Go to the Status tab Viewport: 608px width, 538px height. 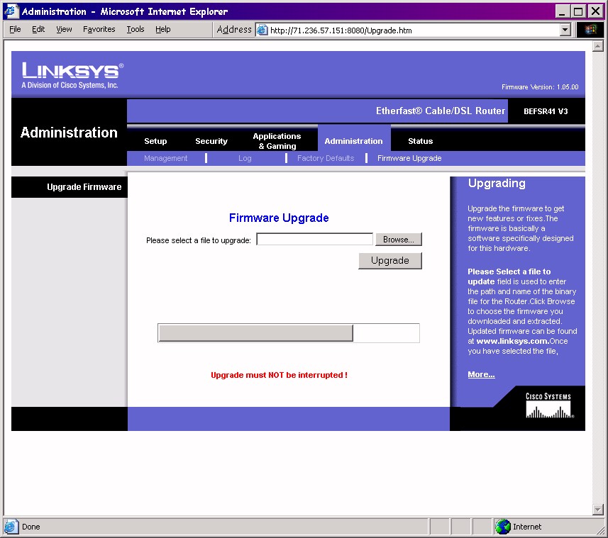click(420, 141)
